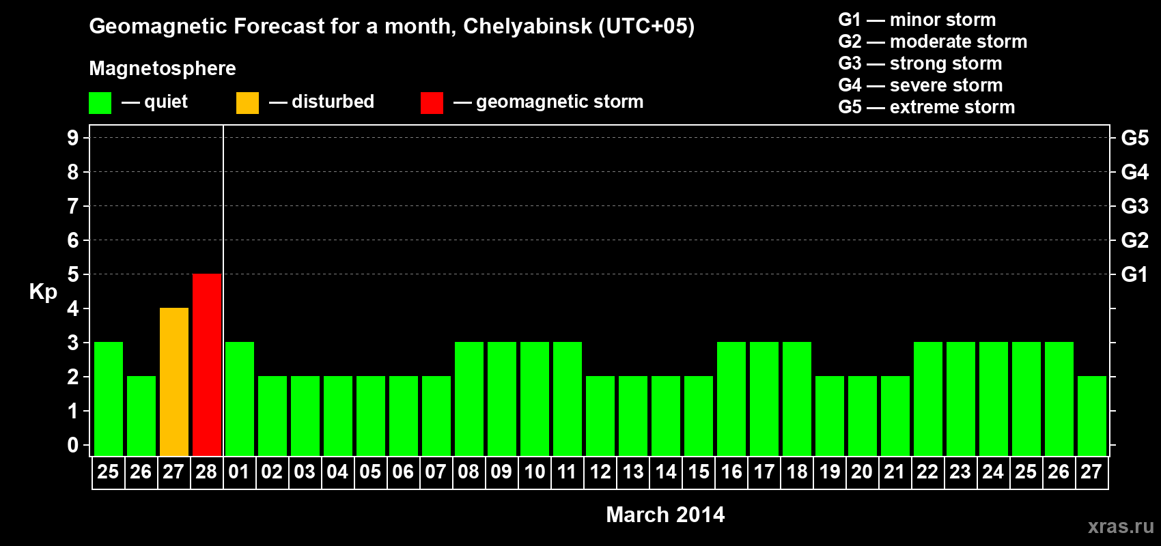The image size is (1161, 546).
Task: Click the "geomagnetic storm" legend label
Action: (560, 102)
